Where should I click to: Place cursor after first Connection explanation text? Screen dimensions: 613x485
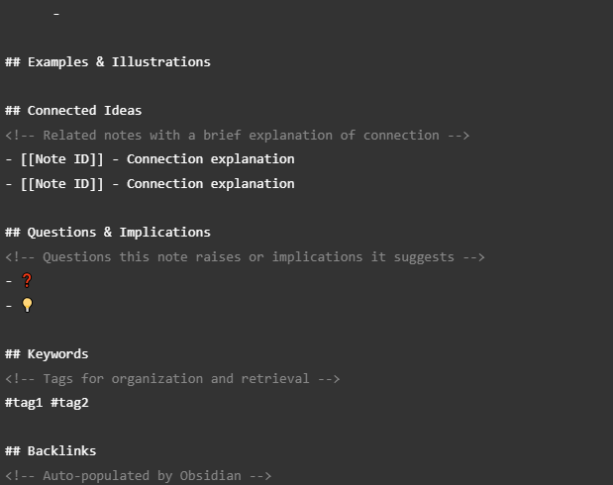tap(295, 159)
